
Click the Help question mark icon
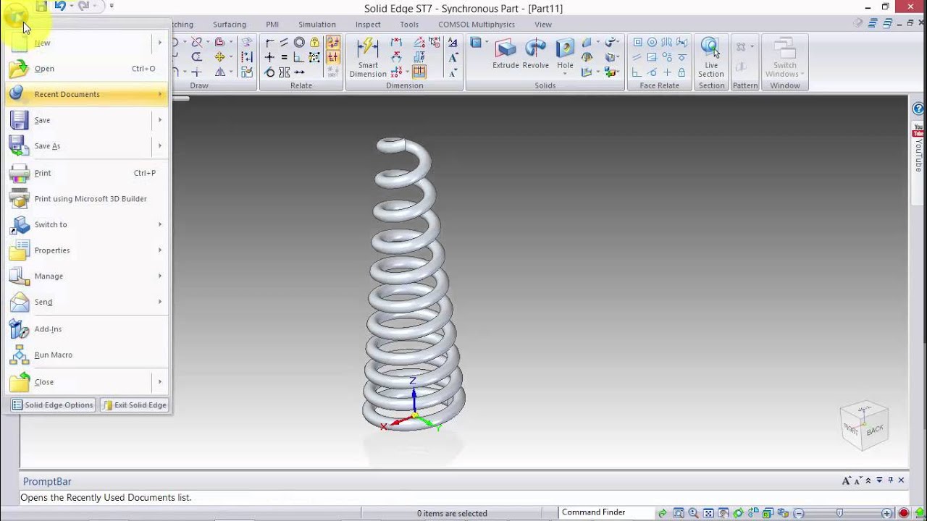pyautogui.click(x=919, y=109)
